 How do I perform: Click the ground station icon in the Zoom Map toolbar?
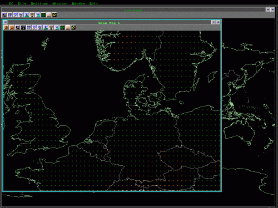[46, 28]
